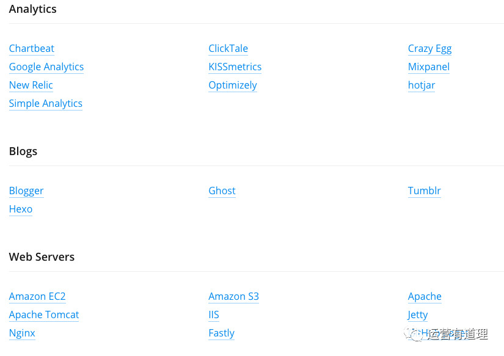504x356 pixels.
Task: Open the Simple Analytics link
Action: click(46, 104)
